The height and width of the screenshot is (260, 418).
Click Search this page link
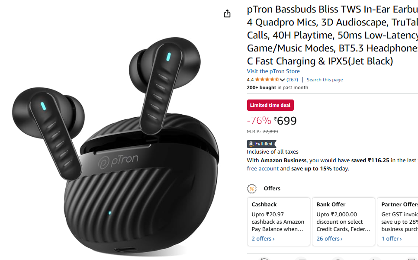pyautogui.click(x=325, y=80)
